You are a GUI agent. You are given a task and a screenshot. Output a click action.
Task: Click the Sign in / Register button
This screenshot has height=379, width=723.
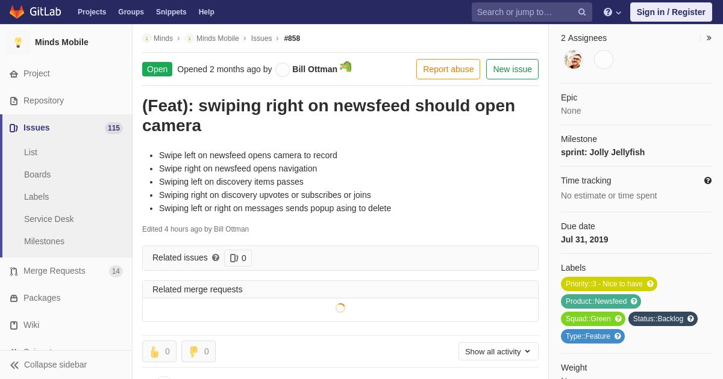[x=671, y=12]
